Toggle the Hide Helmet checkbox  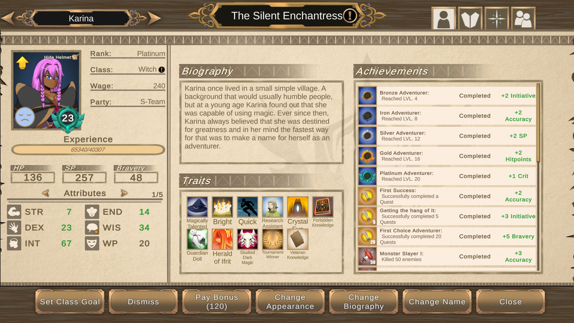click(75, 57)
